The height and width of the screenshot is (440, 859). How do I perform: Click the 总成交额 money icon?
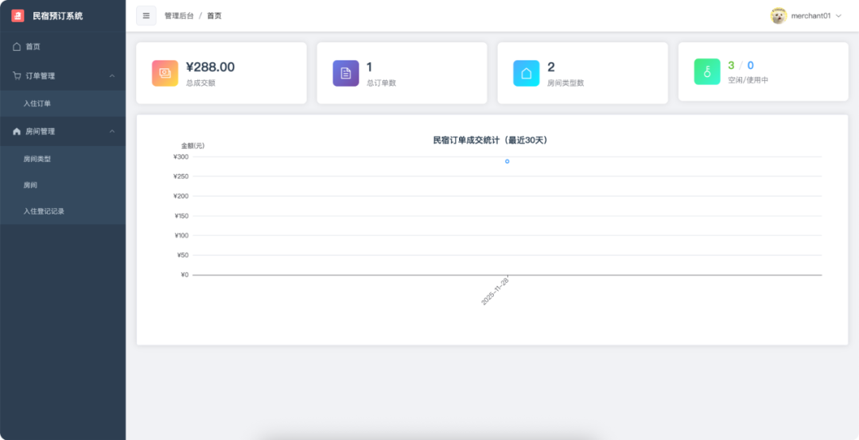165,73
